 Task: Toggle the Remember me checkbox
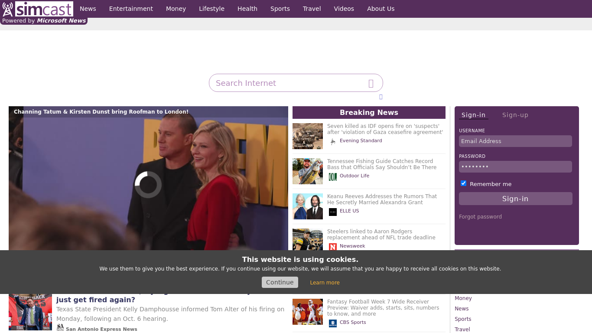(x=463, y=183)
